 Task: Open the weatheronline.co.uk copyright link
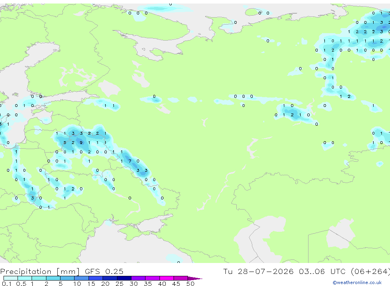coord(357,282)
